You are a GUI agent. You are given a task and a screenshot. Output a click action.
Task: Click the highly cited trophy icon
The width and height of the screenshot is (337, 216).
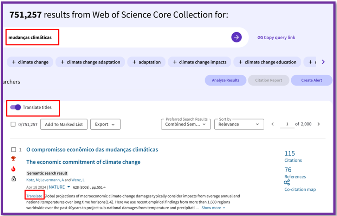[x=14, y=158]
